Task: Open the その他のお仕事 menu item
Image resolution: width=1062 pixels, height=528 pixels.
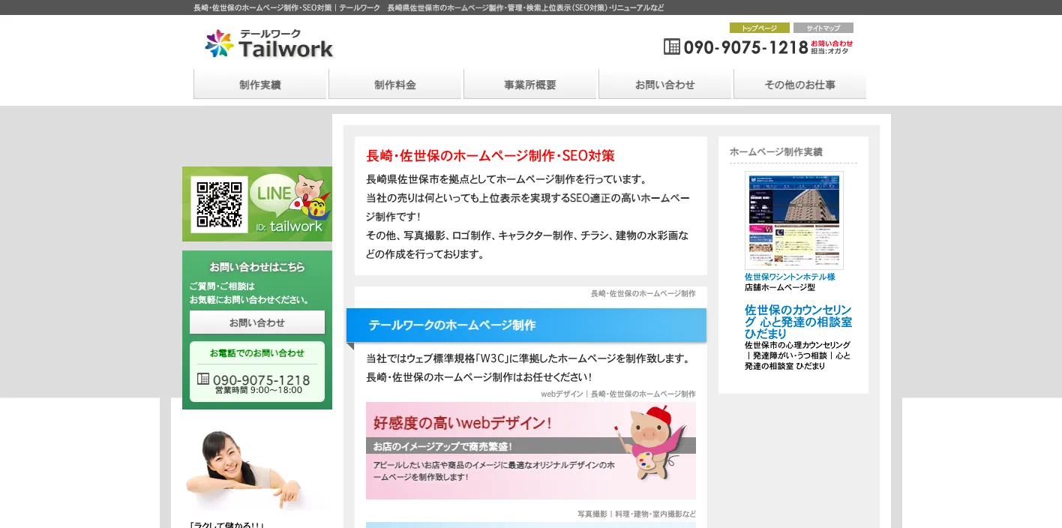Action: pos(799,85)
